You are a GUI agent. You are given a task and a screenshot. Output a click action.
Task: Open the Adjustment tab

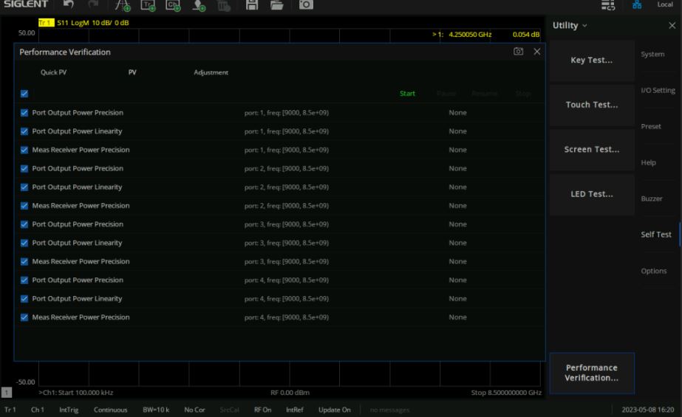[x=211, y=72]
